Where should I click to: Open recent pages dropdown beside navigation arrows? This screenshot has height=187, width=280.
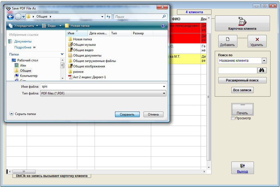(23, 17)
